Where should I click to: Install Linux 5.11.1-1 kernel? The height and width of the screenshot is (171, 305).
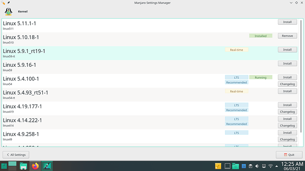(287, 22)
